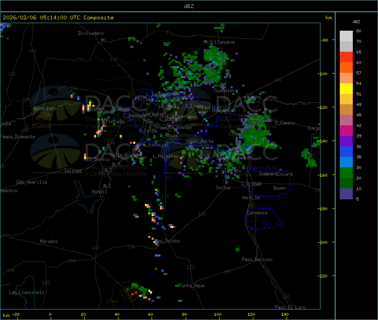Click the 'Tropezon_Goudge' map label

pos(173,127)
